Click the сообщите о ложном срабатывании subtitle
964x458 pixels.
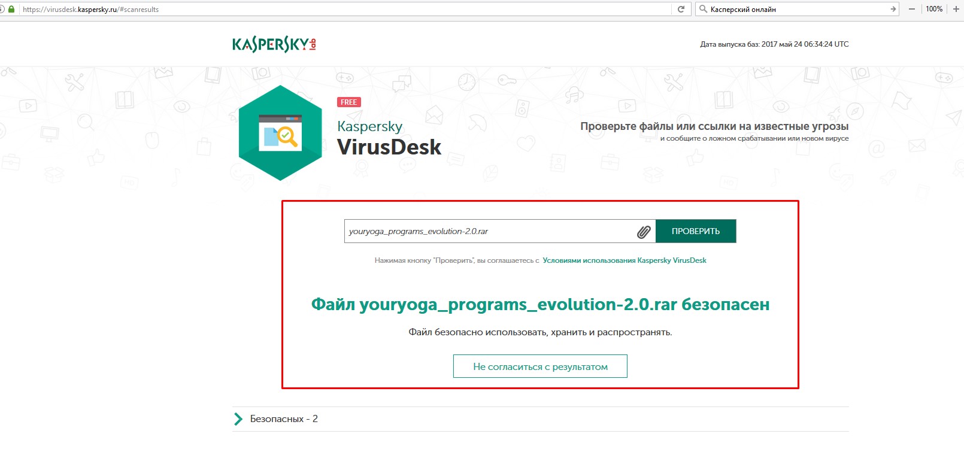tap(754, 138)
